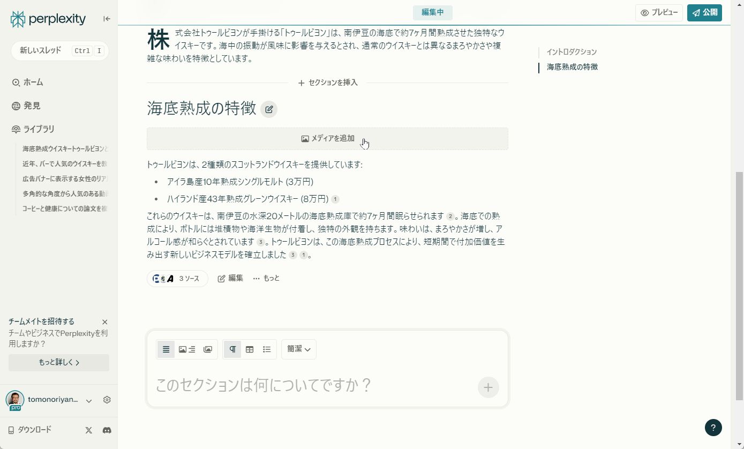Toggle the paragraph formatting option on
744x449 pixels.
click(x=232, y=349)
